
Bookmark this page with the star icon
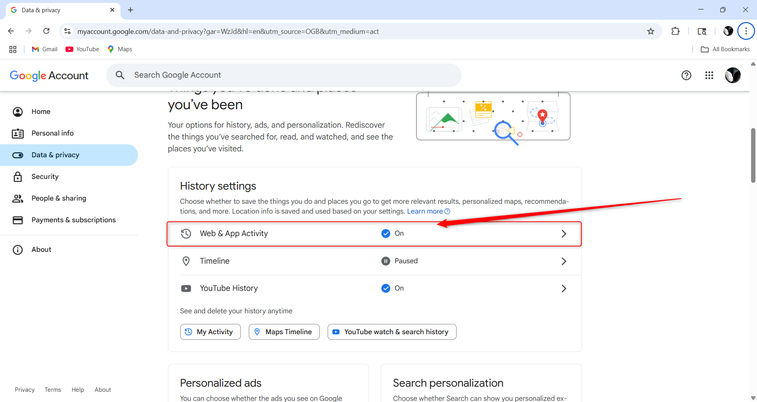tap(651, 31)
